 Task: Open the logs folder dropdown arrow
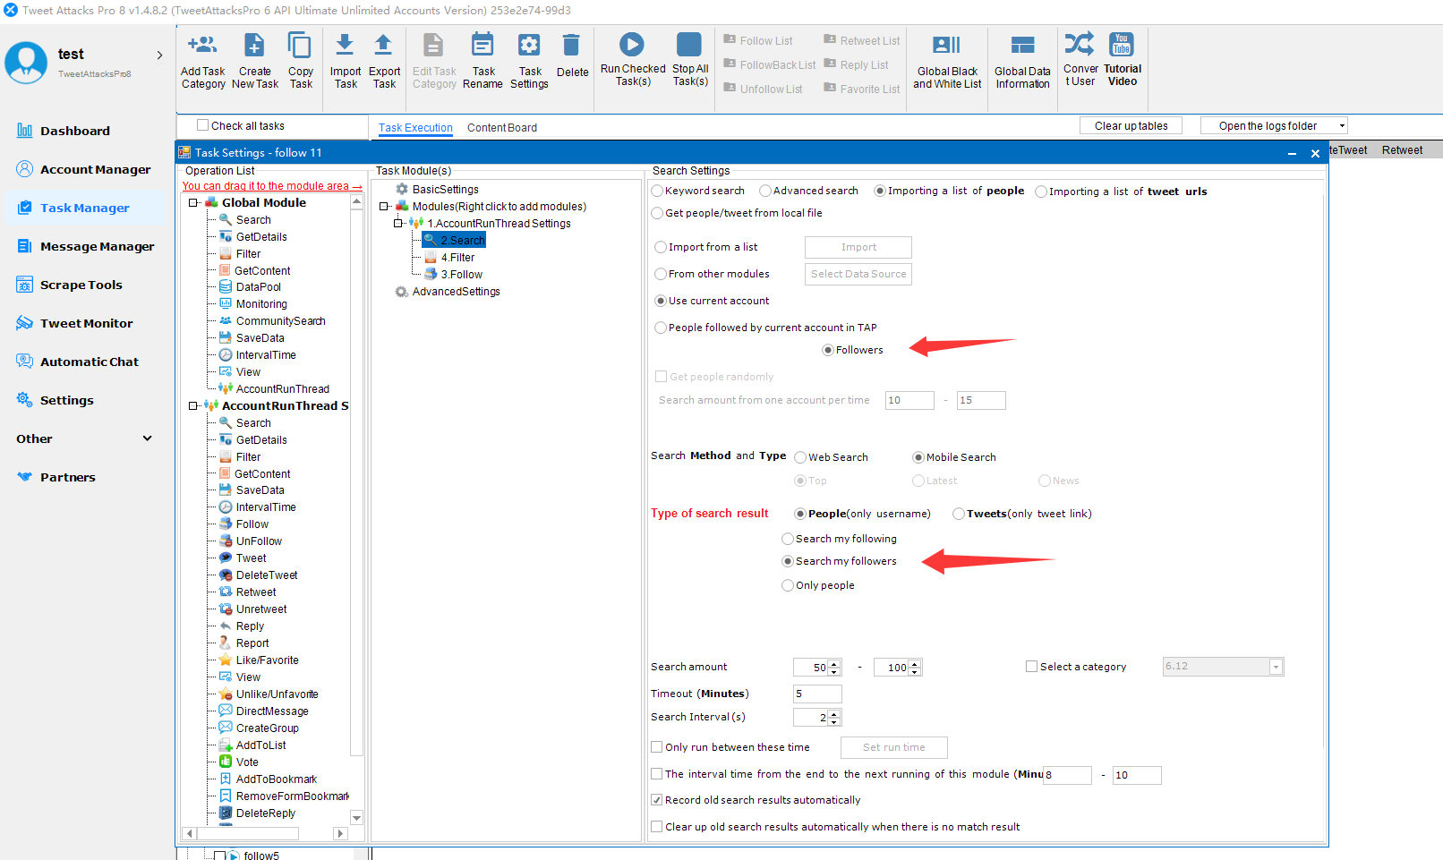(x=1341, y=126)
